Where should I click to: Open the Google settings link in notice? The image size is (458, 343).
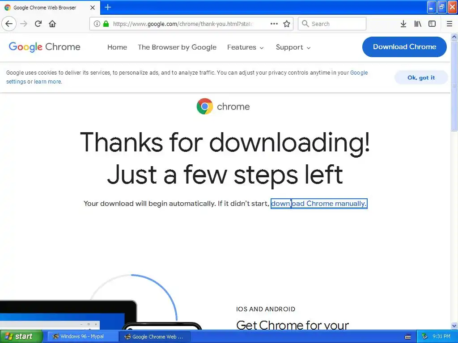(359, 73)
